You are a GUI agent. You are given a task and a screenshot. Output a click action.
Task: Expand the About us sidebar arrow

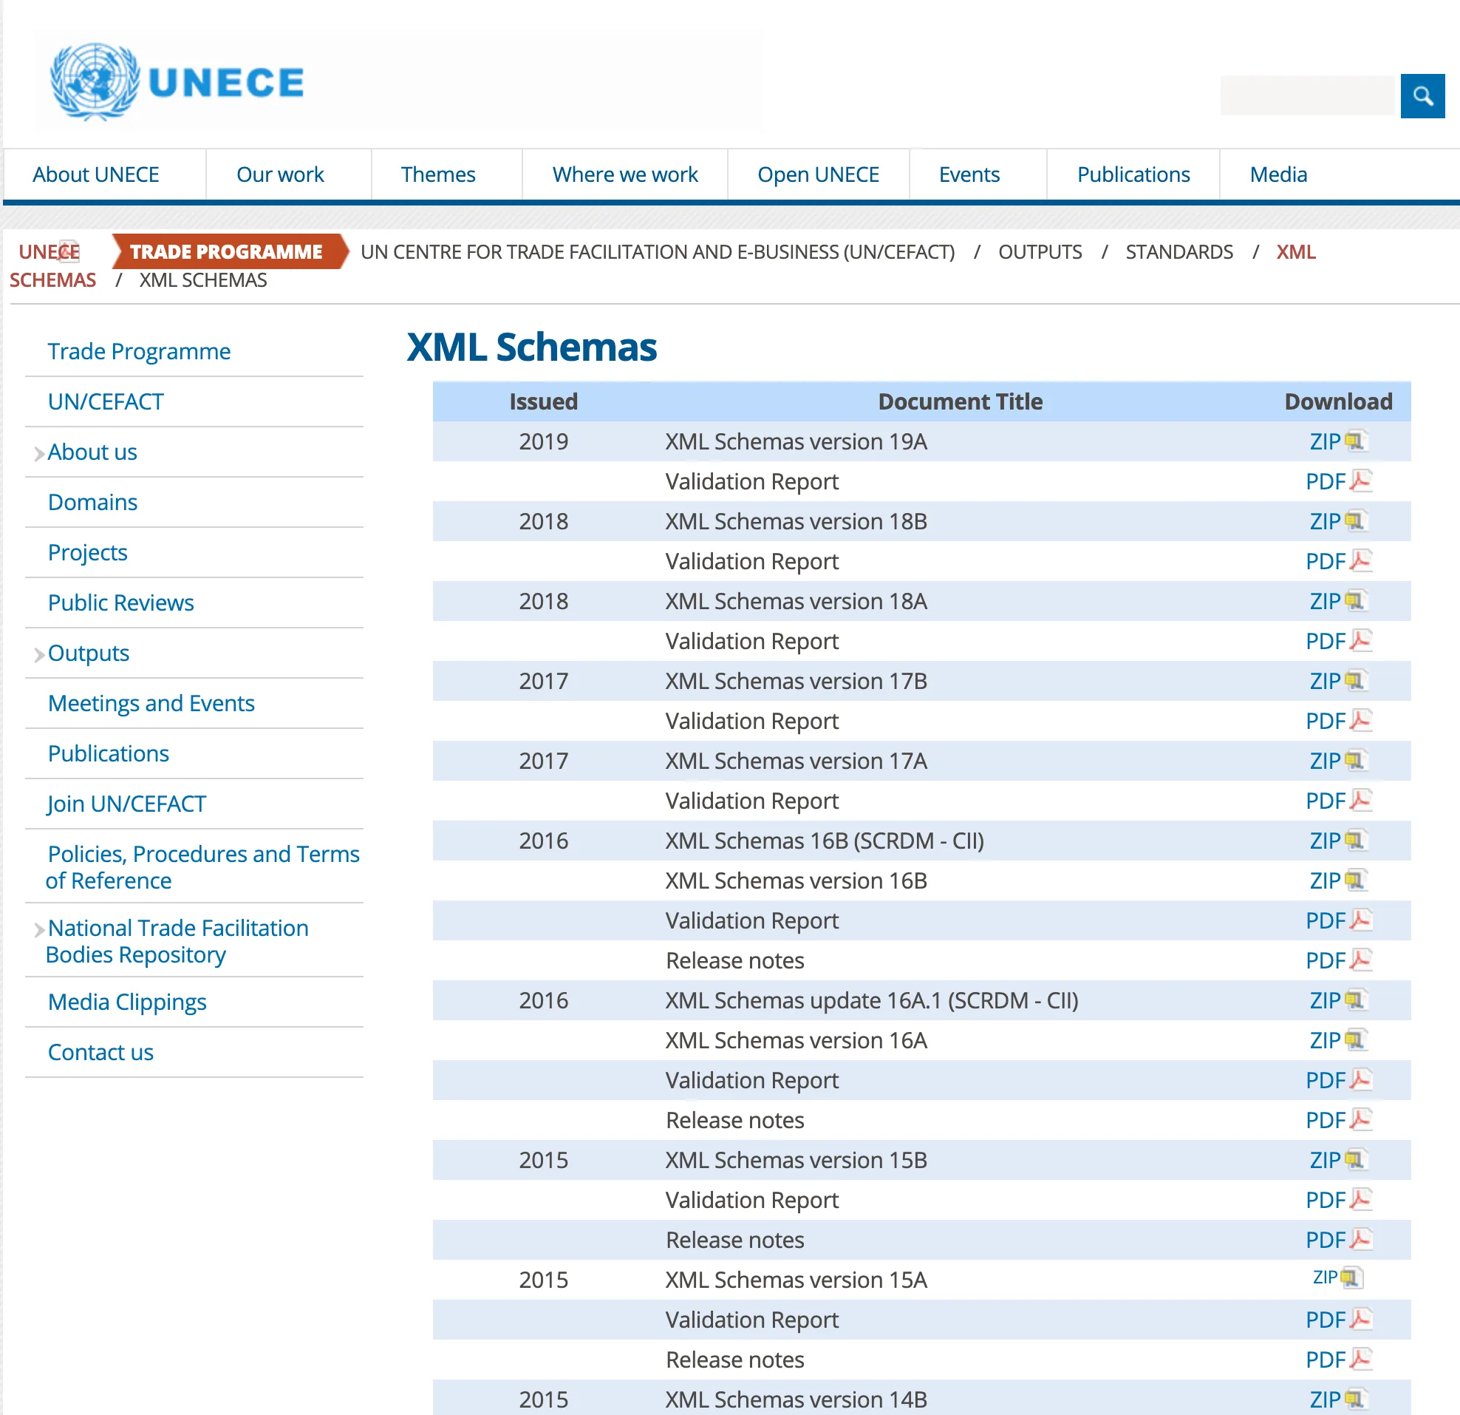(x=38, y=453)
